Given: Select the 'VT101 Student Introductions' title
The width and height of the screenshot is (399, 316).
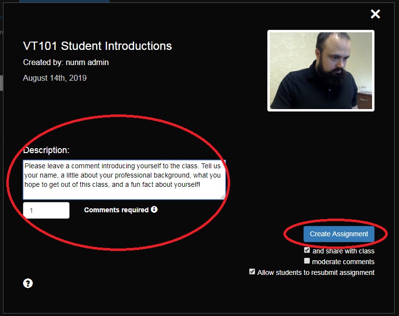Looking at the screenshot, I should (x=97, y=46).
